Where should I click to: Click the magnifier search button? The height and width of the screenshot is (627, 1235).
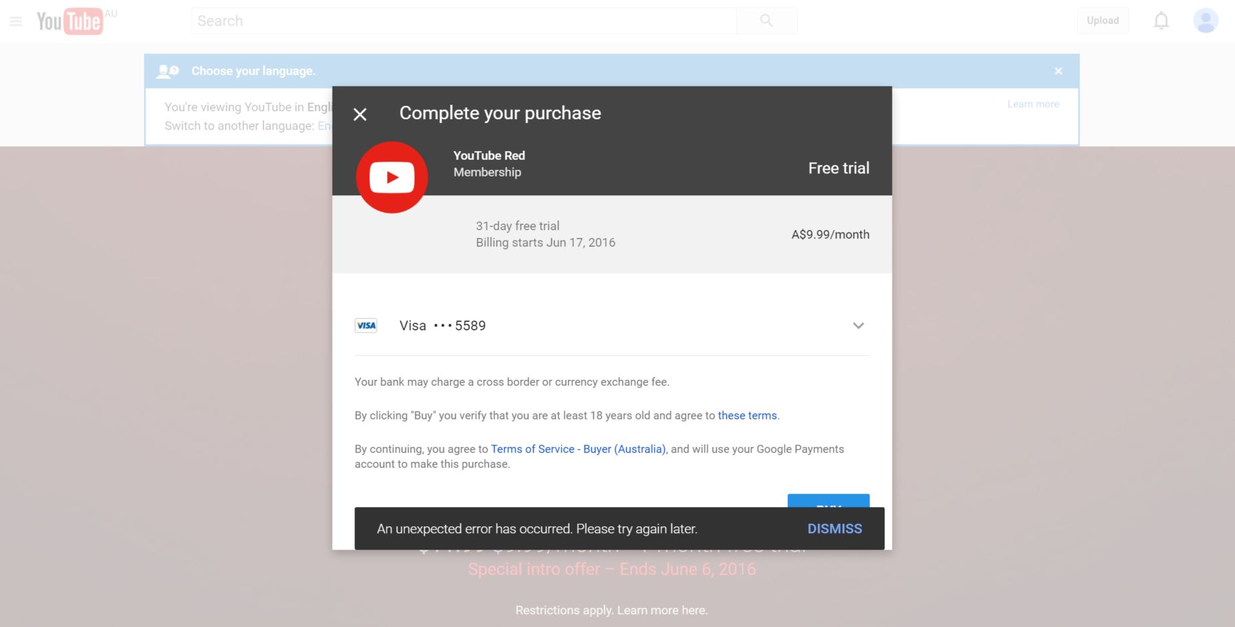coord(766,21)
